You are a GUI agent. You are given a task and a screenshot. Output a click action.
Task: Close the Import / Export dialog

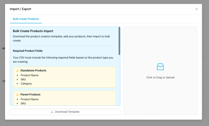pyautogui.click(x=197, y=9)
